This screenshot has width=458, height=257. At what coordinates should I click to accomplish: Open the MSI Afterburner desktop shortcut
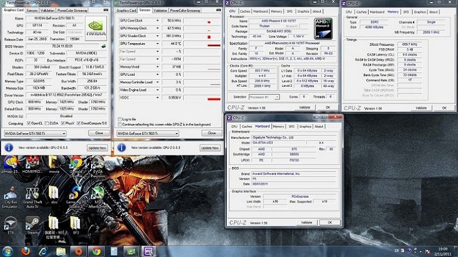click(98, 197)
